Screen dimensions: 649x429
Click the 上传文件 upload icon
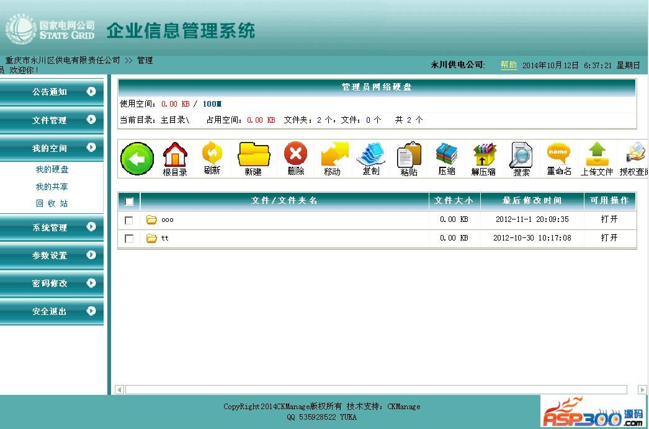(x=596, y=159)
